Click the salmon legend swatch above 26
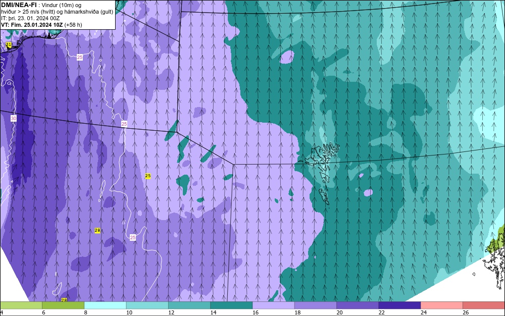Image resolution: width=505 pixels, height=316 pixels. pos(484,305)
